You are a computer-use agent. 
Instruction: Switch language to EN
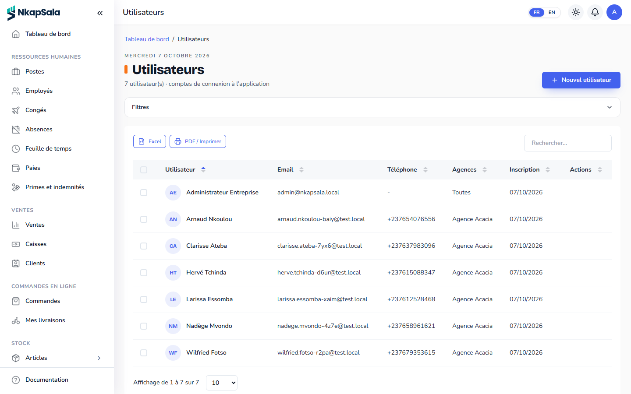click(552, 12)
